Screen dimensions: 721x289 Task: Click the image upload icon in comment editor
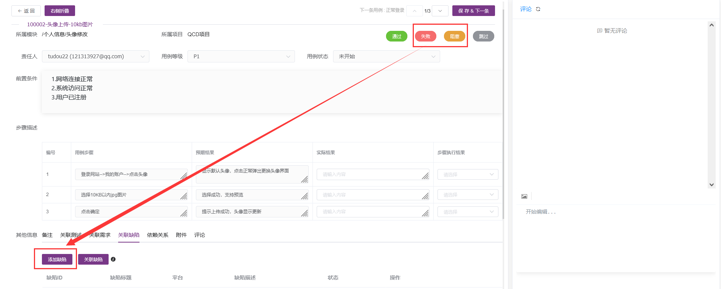click(x=524, y=196)
